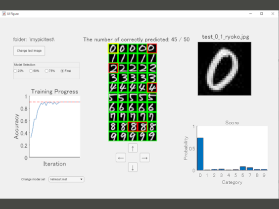Click the left arrow navigation button
This screenshot has height=209, width=279.
click(121, 157)
